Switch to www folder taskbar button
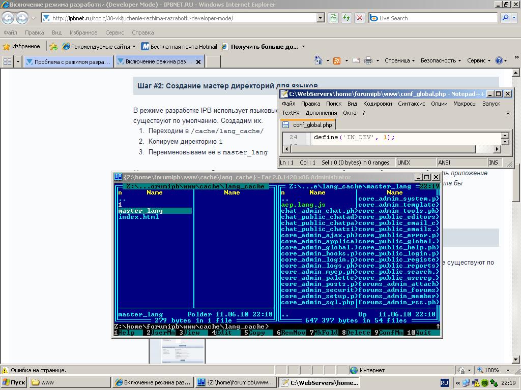Image resolution: width=521 pixels, height=390 pixels. (70, 382)
